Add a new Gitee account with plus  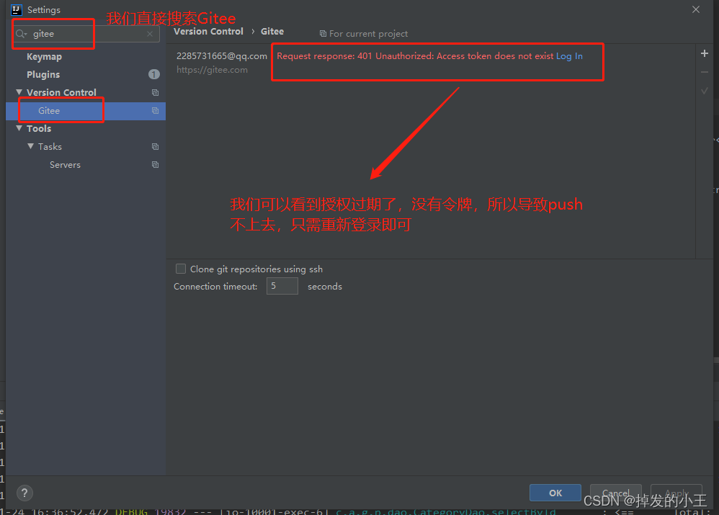tap(705, 53)
